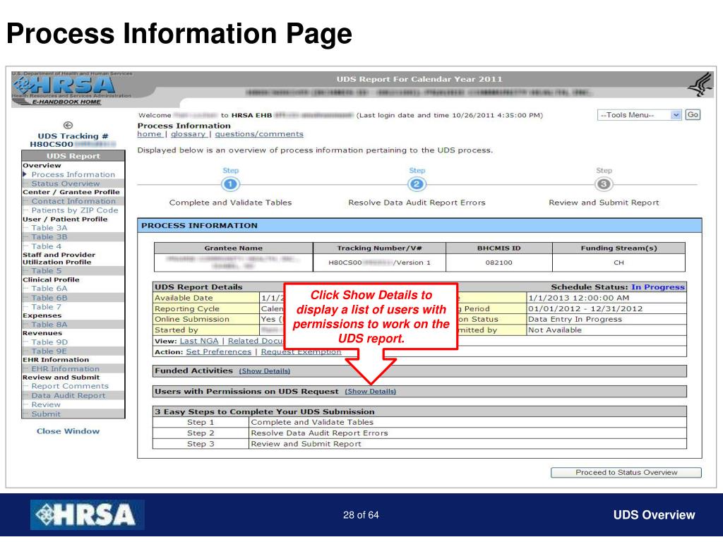Click the Go button
The width and height of the screenshot is (723, 542).
pyautogui.click(x=693, y=115)
